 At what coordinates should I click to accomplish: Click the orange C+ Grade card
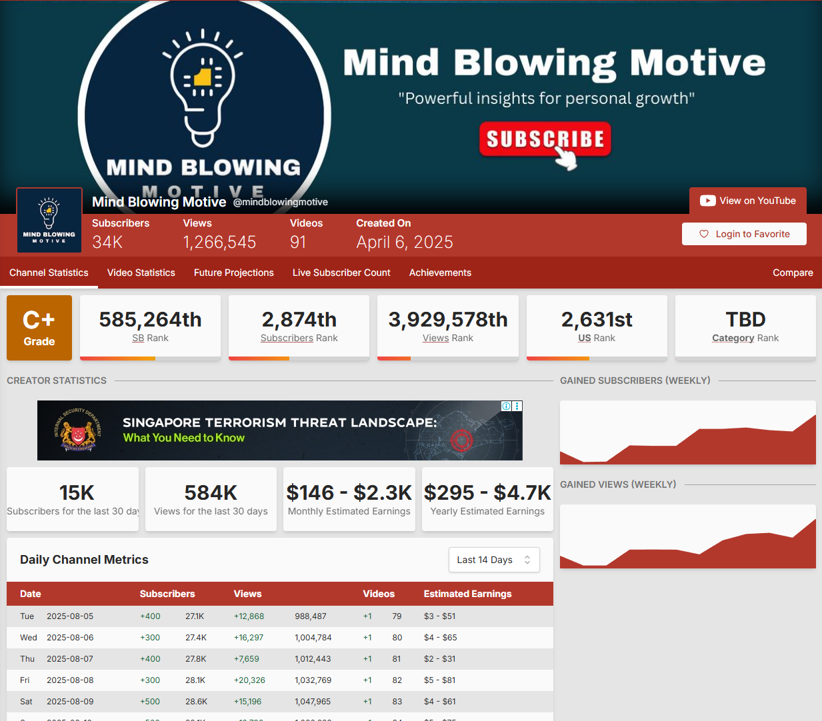point(39,328)
